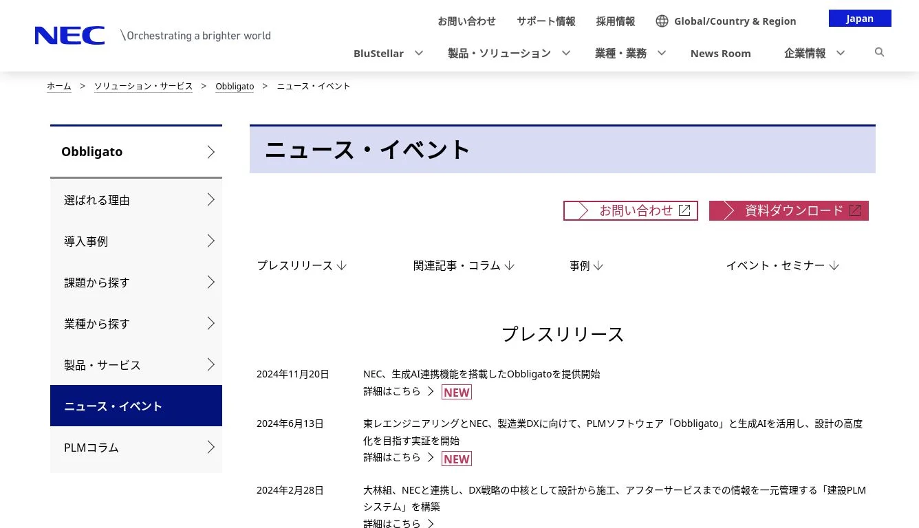919x528 pixels.
Task: Expand the 企業情報 menu chevron
Action: [840, 53]
